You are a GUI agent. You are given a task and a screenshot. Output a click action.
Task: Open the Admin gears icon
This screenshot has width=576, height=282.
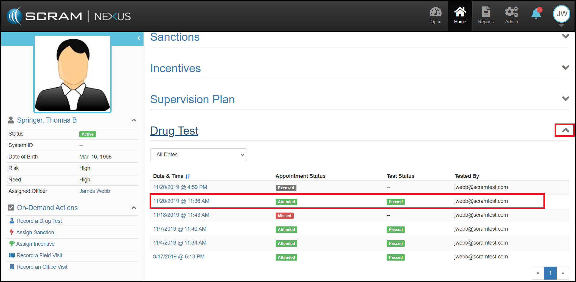click(x=511, y=13)
